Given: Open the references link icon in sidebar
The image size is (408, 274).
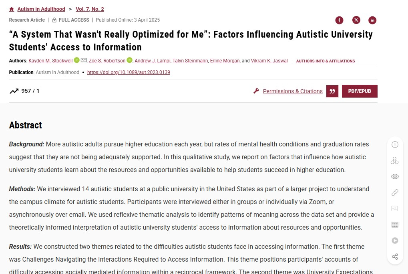Looking at the screenshot, I should (395, 193).
